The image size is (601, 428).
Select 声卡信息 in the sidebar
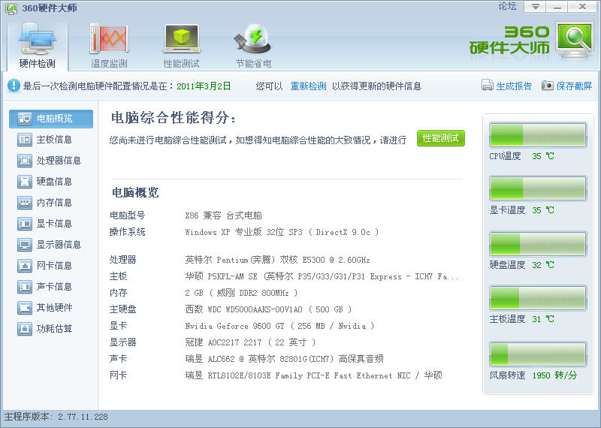click(x=51, y=287)
